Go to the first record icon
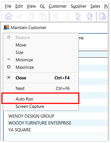This screenshot has height=143, width=111. click(x=56, y=16)
